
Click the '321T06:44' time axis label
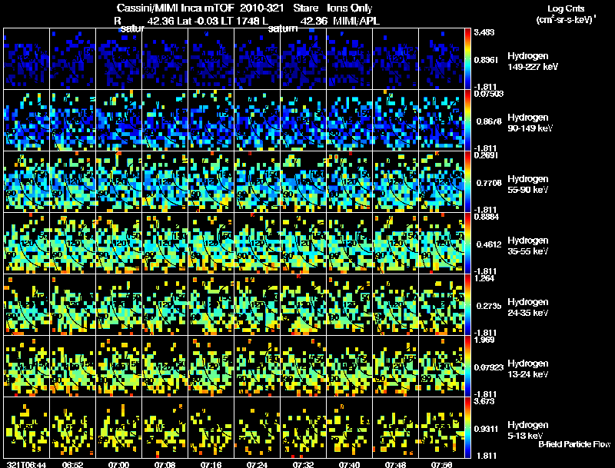[x=27, y=465]
